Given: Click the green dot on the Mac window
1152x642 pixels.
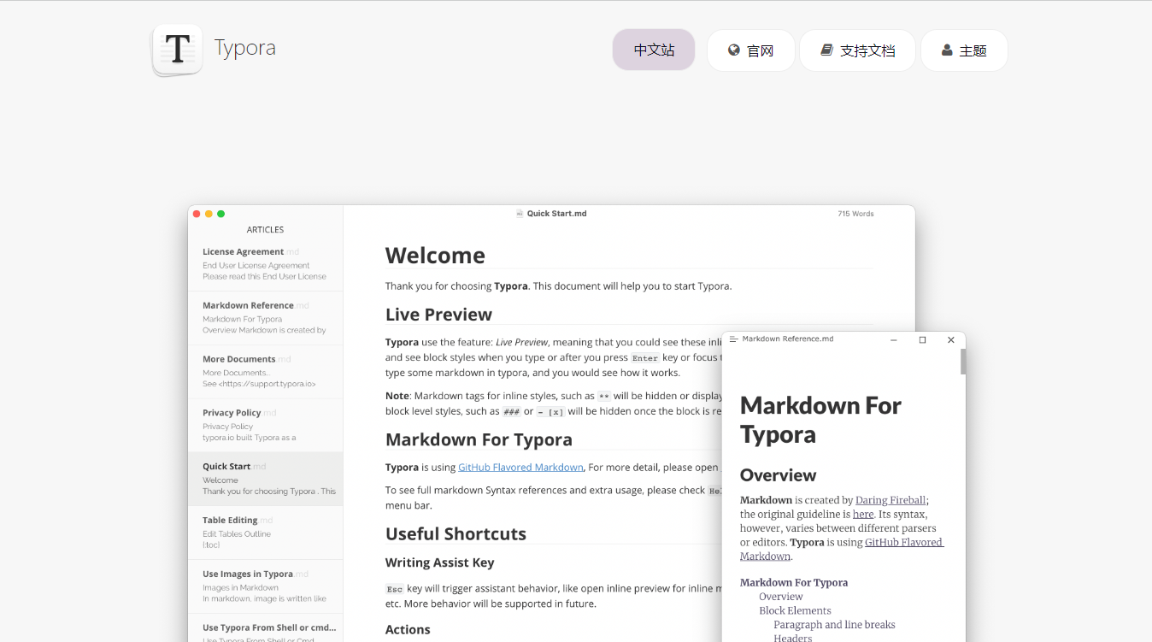Looking at the screenshot, I should tap(220, 214).
